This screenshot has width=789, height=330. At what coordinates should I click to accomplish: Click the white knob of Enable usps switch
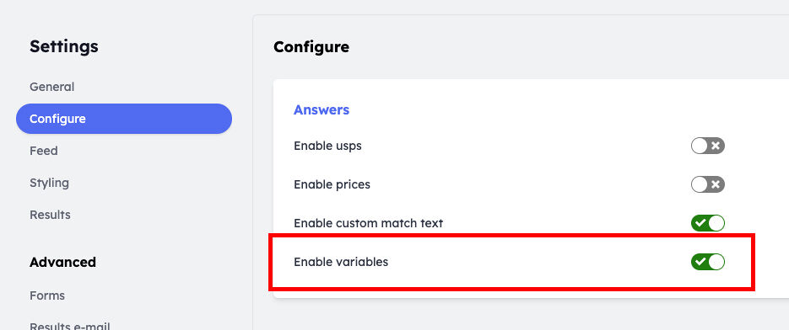pyautogui.click(x=700, y=146)
